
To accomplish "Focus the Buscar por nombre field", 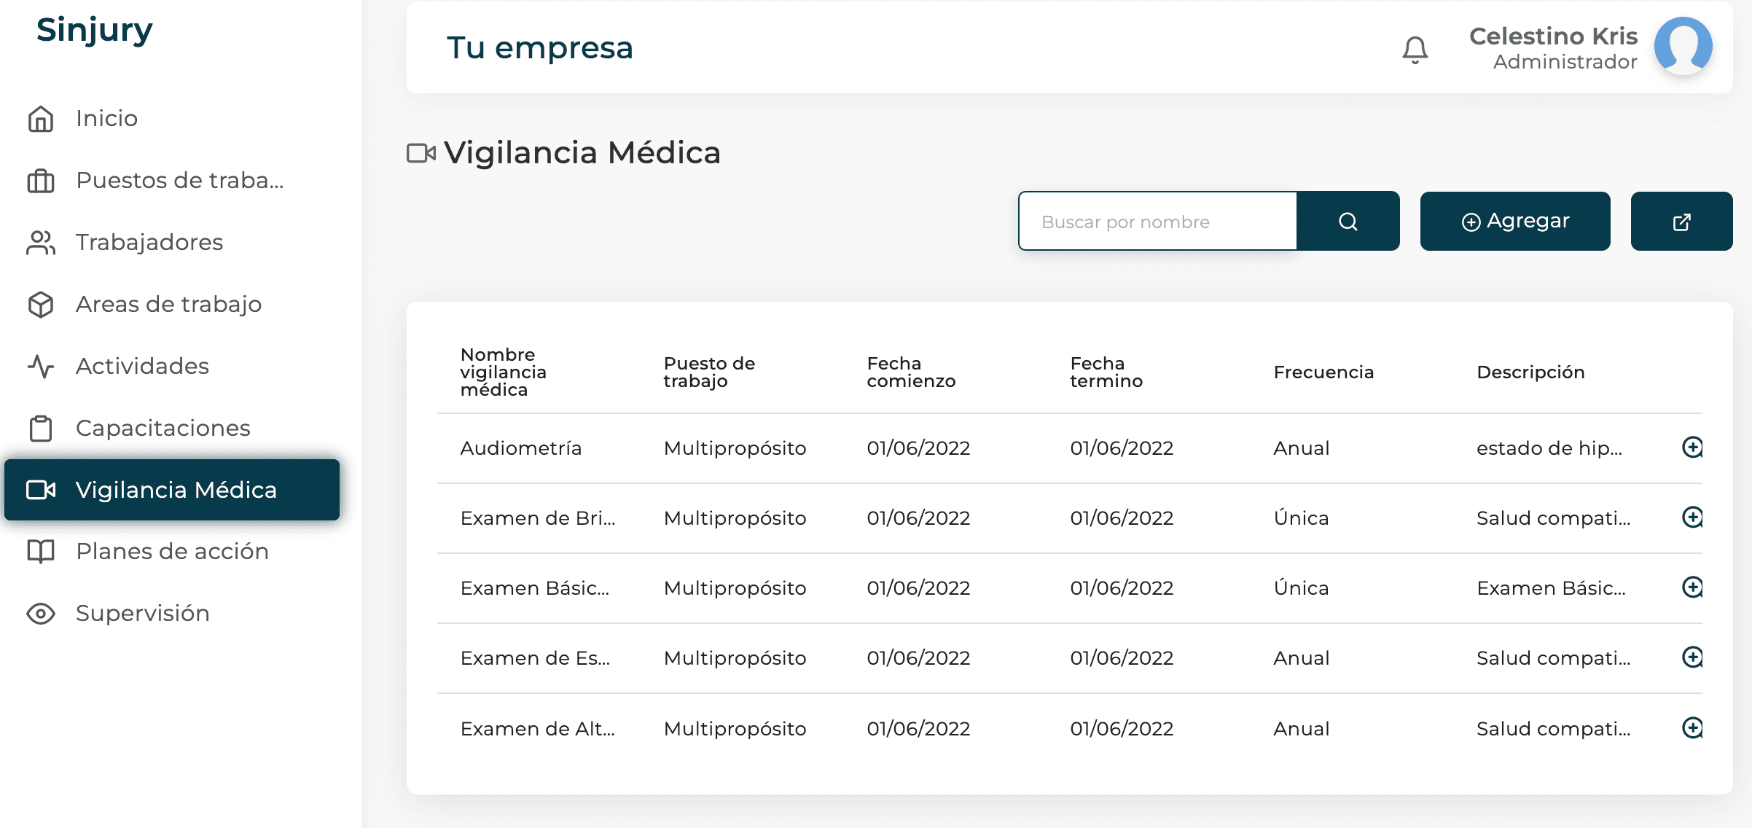I will pos(1157,222).
